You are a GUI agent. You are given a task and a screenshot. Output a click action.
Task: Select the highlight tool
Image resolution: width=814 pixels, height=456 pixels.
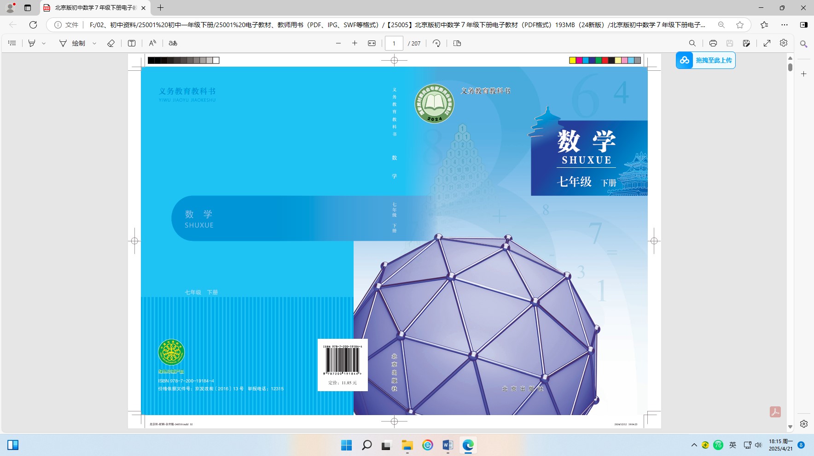32,43
